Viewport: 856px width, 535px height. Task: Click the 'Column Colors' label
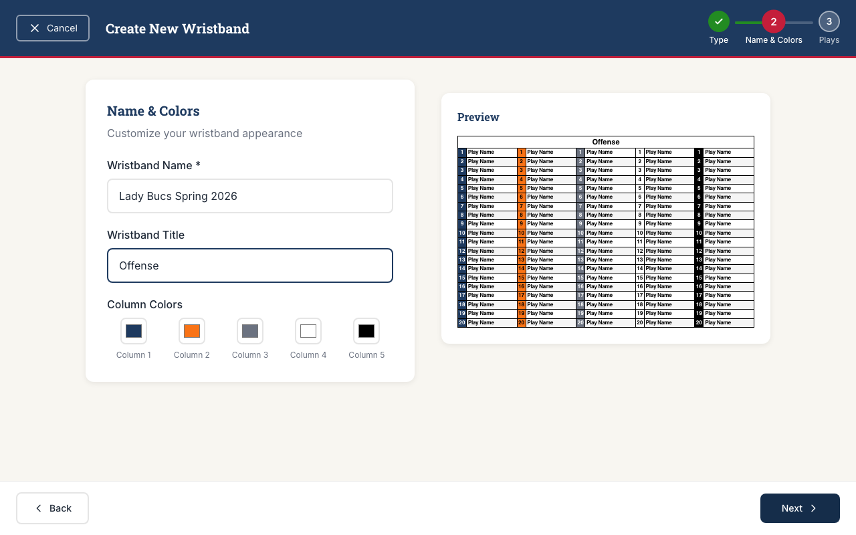click(144, 304)
